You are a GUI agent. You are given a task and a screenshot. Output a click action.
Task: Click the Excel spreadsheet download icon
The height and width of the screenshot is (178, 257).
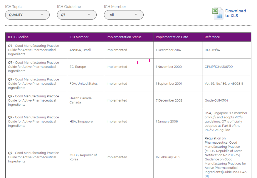218,13
